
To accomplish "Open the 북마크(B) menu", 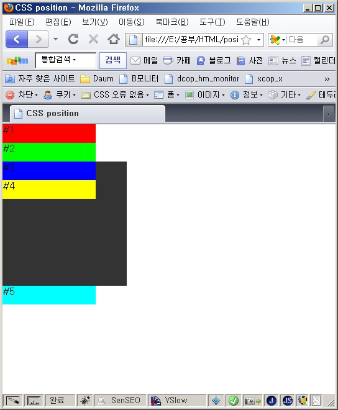I will (172, 22).
